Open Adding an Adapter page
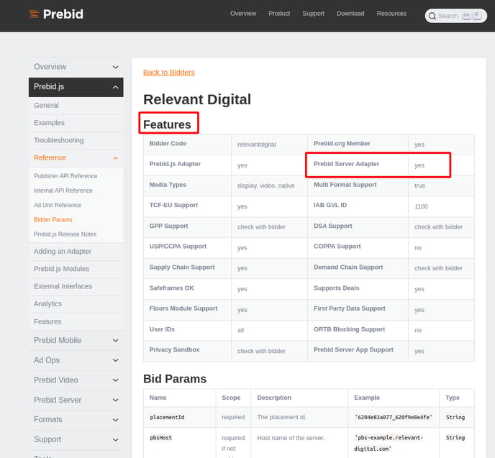 (x=63, y=252)
